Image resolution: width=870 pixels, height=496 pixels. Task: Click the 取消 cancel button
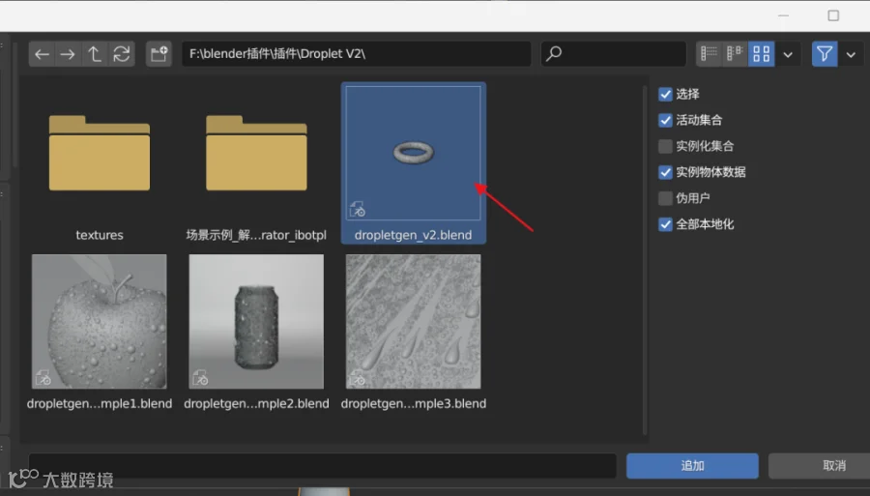pyautogui.click(x=834, y=465)
